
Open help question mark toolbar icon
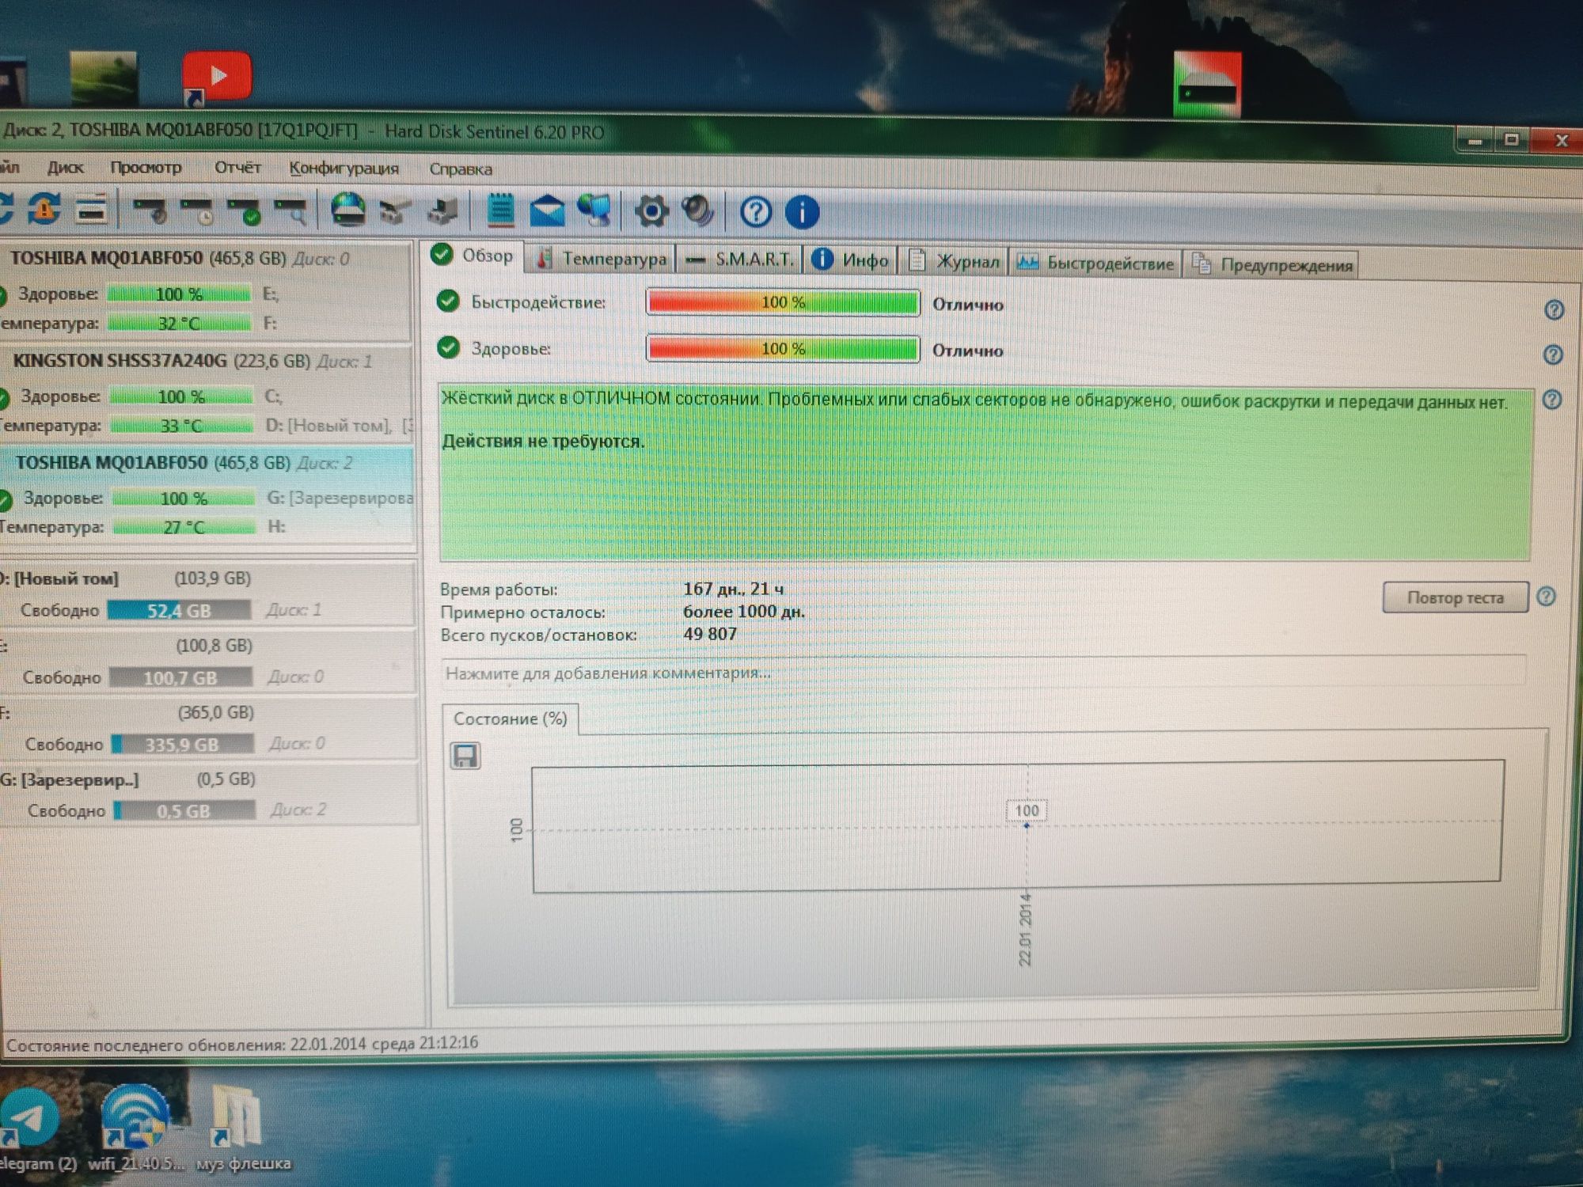[x=756, y=212]
